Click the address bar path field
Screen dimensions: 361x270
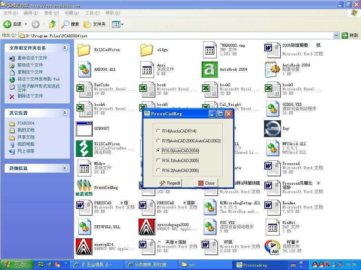pos(176,36)
